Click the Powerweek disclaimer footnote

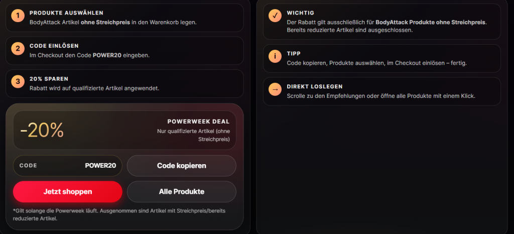(120, 214)
